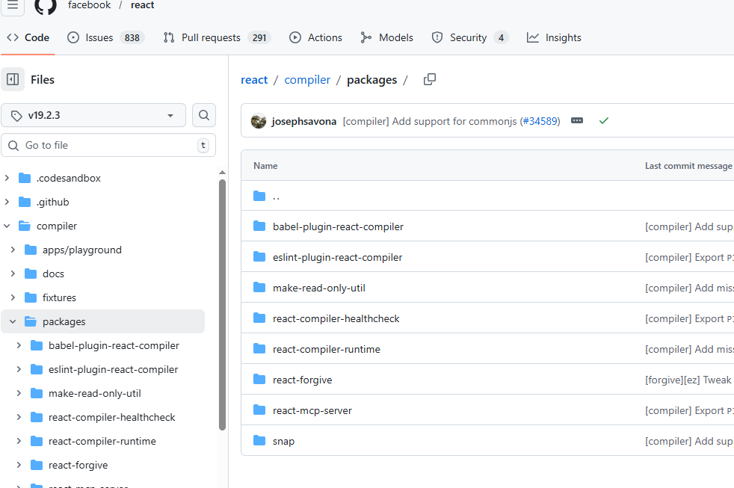Expand docs folder chevron

point(13,274)
